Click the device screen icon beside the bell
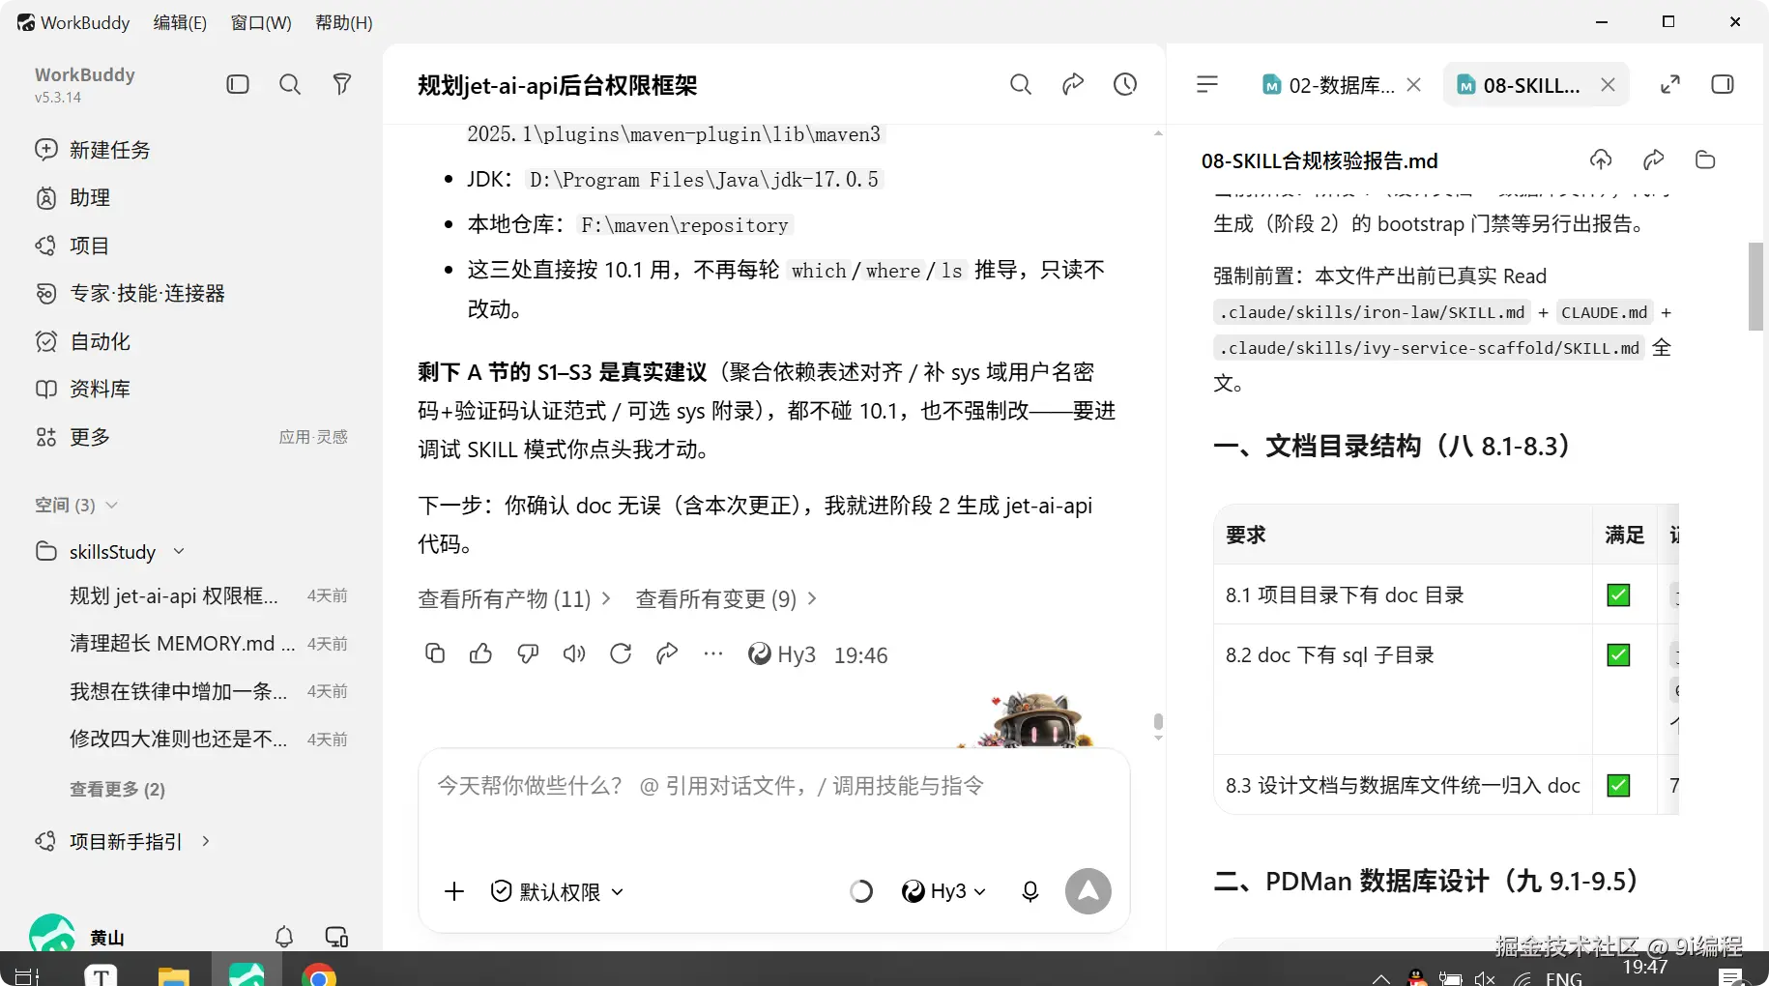 click(x=336, y=937)
